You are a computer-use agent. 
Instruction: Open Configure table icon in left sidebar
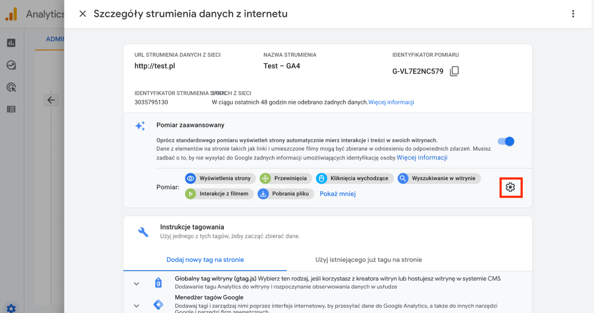[x=12, y=110]
